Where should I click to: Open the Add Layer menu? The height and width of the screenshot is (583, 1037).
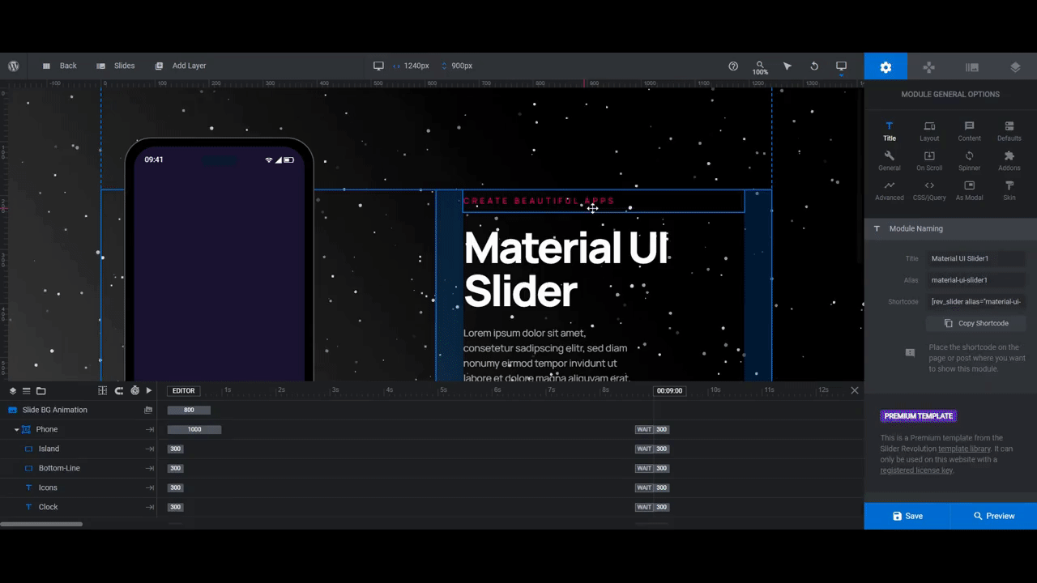[181, 66]
